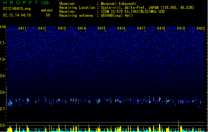Click the 0413 time marker
208x132 pixels.
tap(62, 28)
